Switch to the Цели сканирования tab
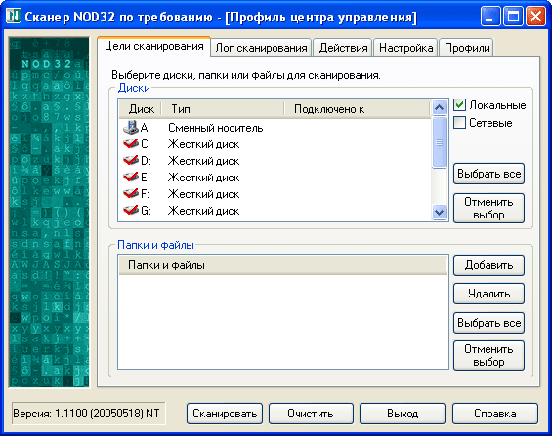This screenshot has height=436, width=552. pos(153,47)
